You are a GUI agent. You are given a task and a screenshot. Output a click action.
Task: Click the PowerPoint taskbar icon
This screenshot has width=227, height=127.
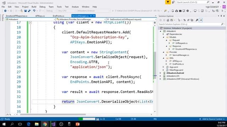point(77,124)
